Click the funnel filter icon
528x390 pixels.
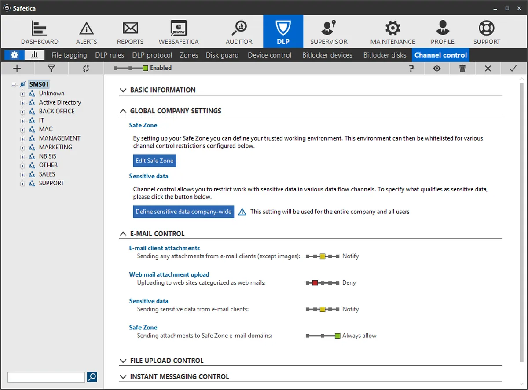[51, 68]
